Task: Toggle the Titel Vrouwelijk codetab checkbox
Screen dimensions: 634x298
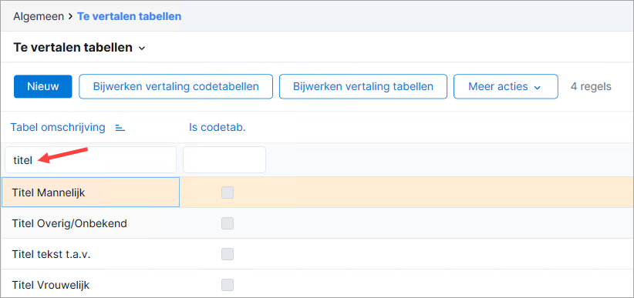Action: click(228, 285)
